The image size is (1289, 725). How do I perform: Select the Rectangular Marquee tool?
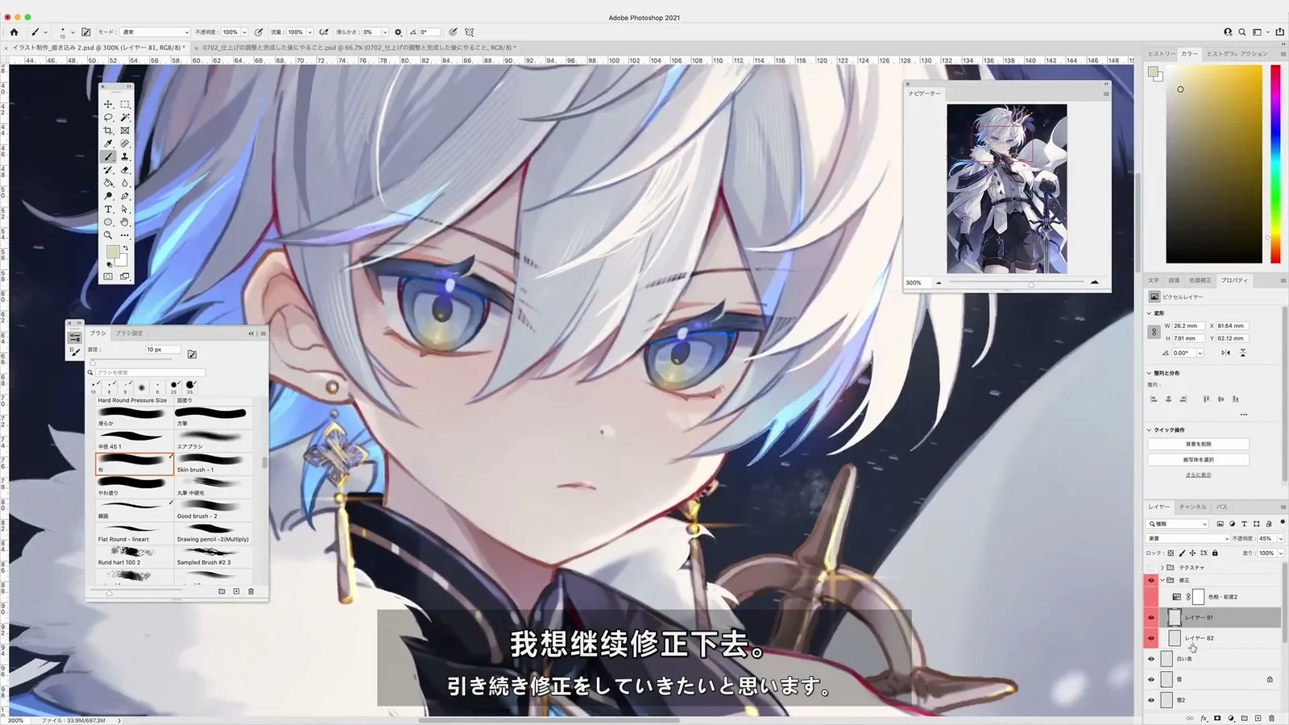(125, 104)
